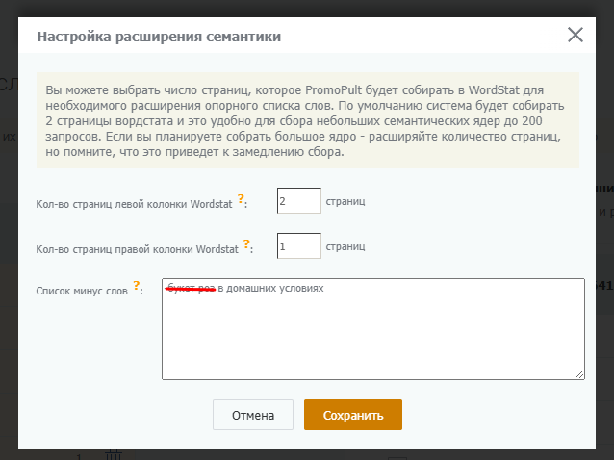
Task: Click the dialog title Настройка расширения семантики
Action: click(159, 37)
